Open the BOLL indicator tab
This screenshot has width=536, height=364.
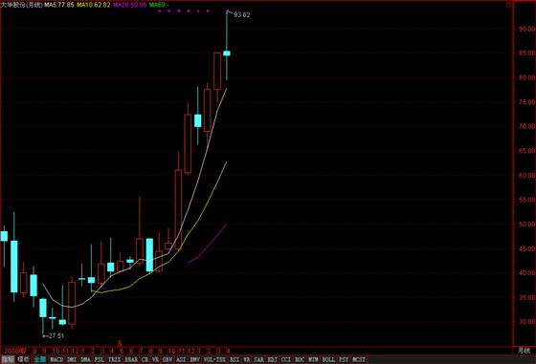click(x=329, y=359)
